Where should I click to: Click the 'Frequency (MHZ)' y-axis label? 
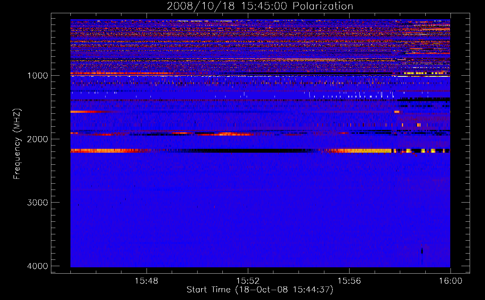pos(17,144)
